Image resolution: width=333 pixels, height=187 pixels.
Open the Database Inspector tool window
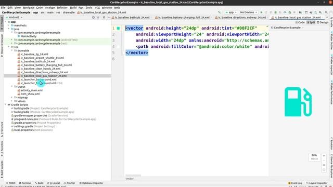tap(91, 183)
